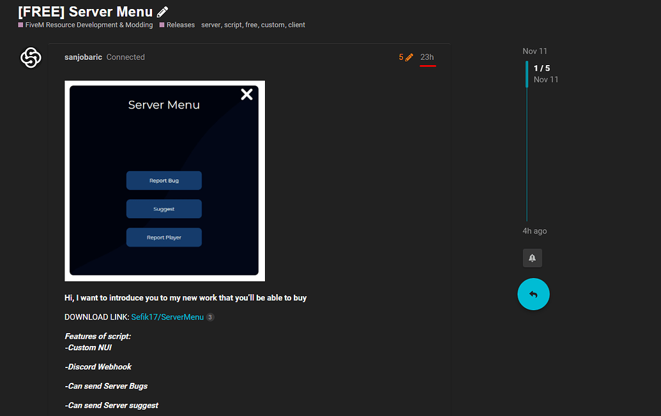Reply to topic with the round arrow button
The height and width of the screenshot is (416, 661).
[x=533, y=294]
